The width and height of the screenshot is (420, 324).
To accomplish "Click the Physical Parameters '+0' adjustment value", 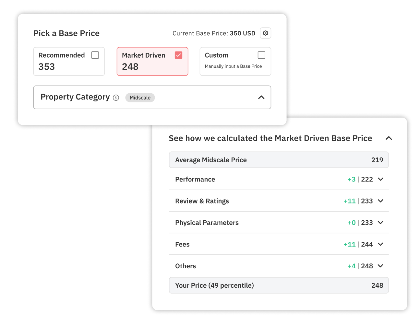I will [x=352, y=223].
